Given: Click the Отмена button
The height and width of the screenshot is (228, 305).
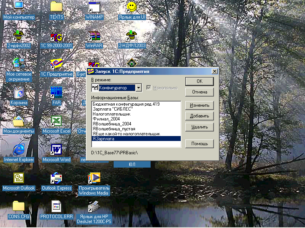Looking at the screenshot, I should click(199, 92).
